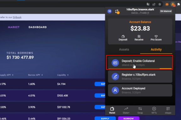
Task: Click the Braavos extension icon in toolbar
Action: 173,4
